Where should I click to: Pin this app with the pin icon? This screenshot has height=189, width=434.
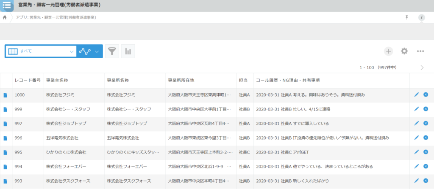click(x=407, y=17)
